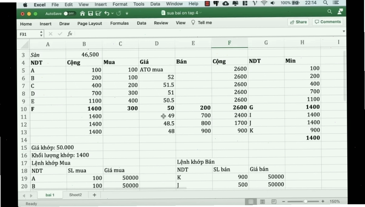Save the workbook with the floppy disk icon
The image size is (365, 207).
tap(90, 13)
